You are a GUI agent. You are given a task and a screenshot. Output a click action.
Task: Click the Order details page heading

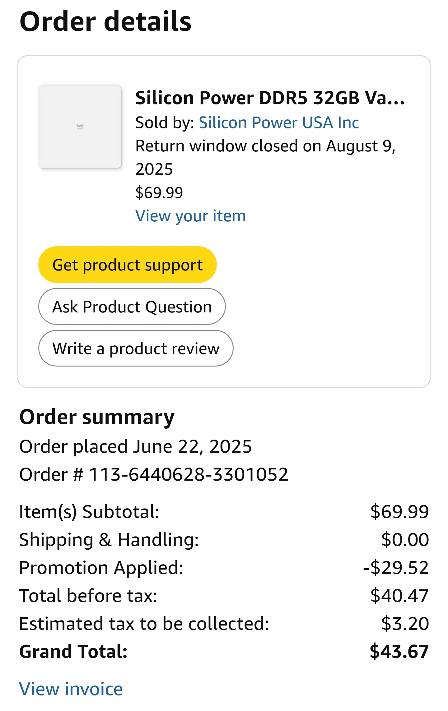(x=105, y=21)
